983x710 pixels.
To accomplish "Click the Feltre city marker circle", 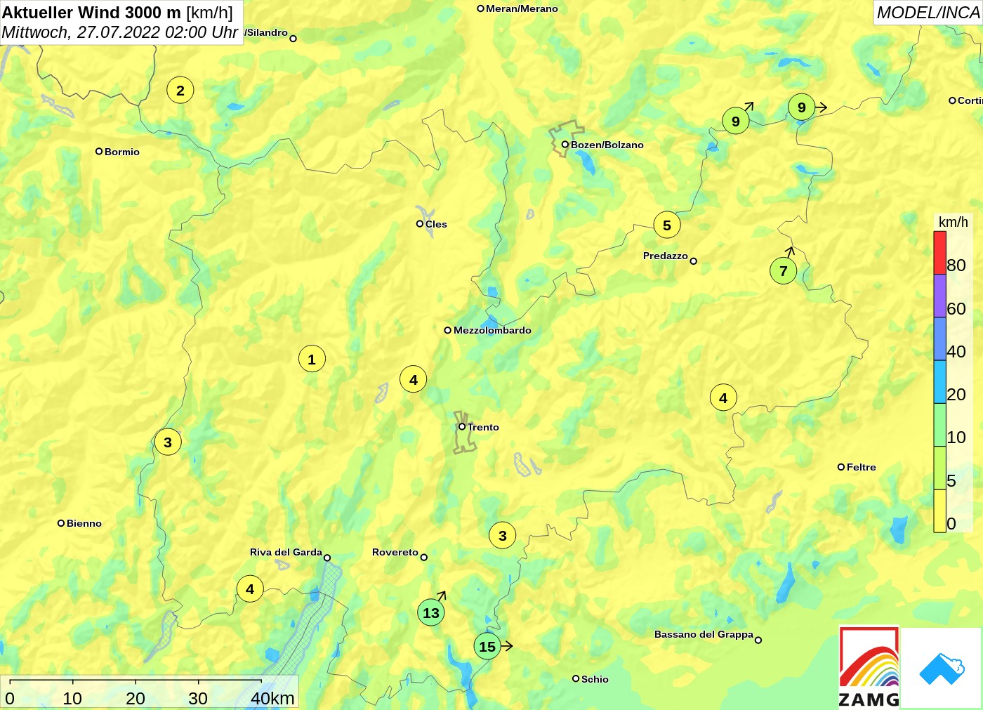I will tap(841, 467).
